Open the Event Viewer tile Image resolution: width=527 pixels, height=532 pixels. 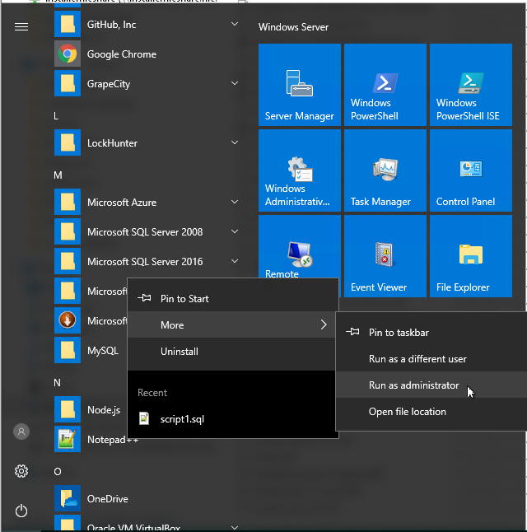(385, 256)
